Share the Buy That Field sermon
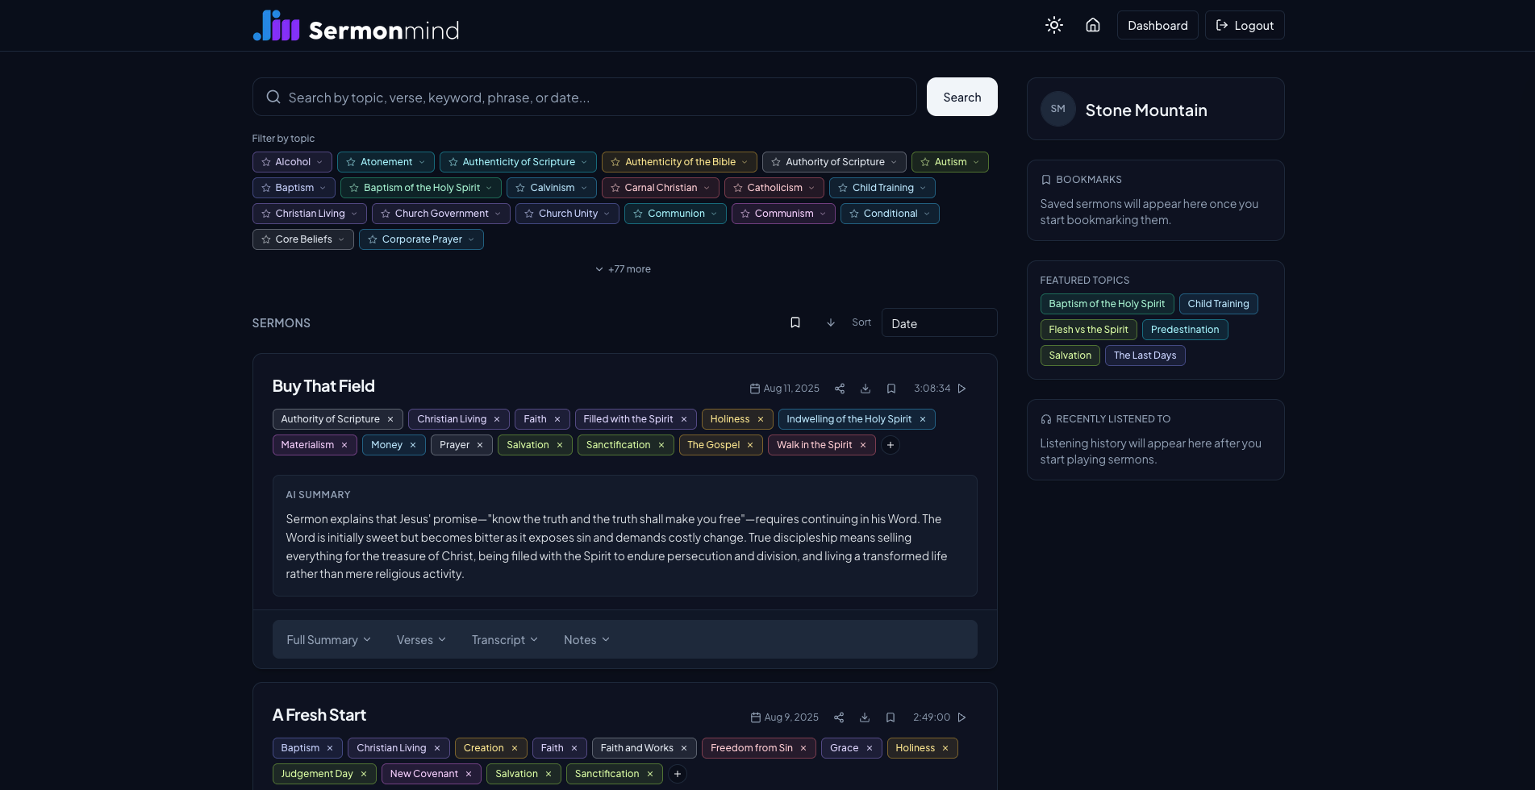This screenshot has height=790, width=1535. 840,389
